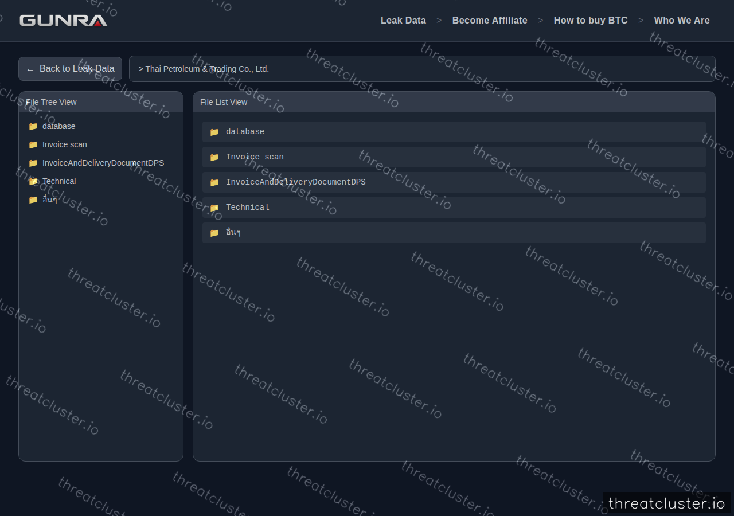Click InvoiceAndDeliveryDocumentDPS folder icon in list view

[214, 182]
